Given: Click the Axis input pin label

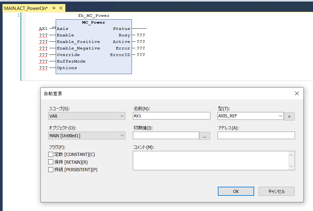Looking at the screenshot, I should click(63, 29).
